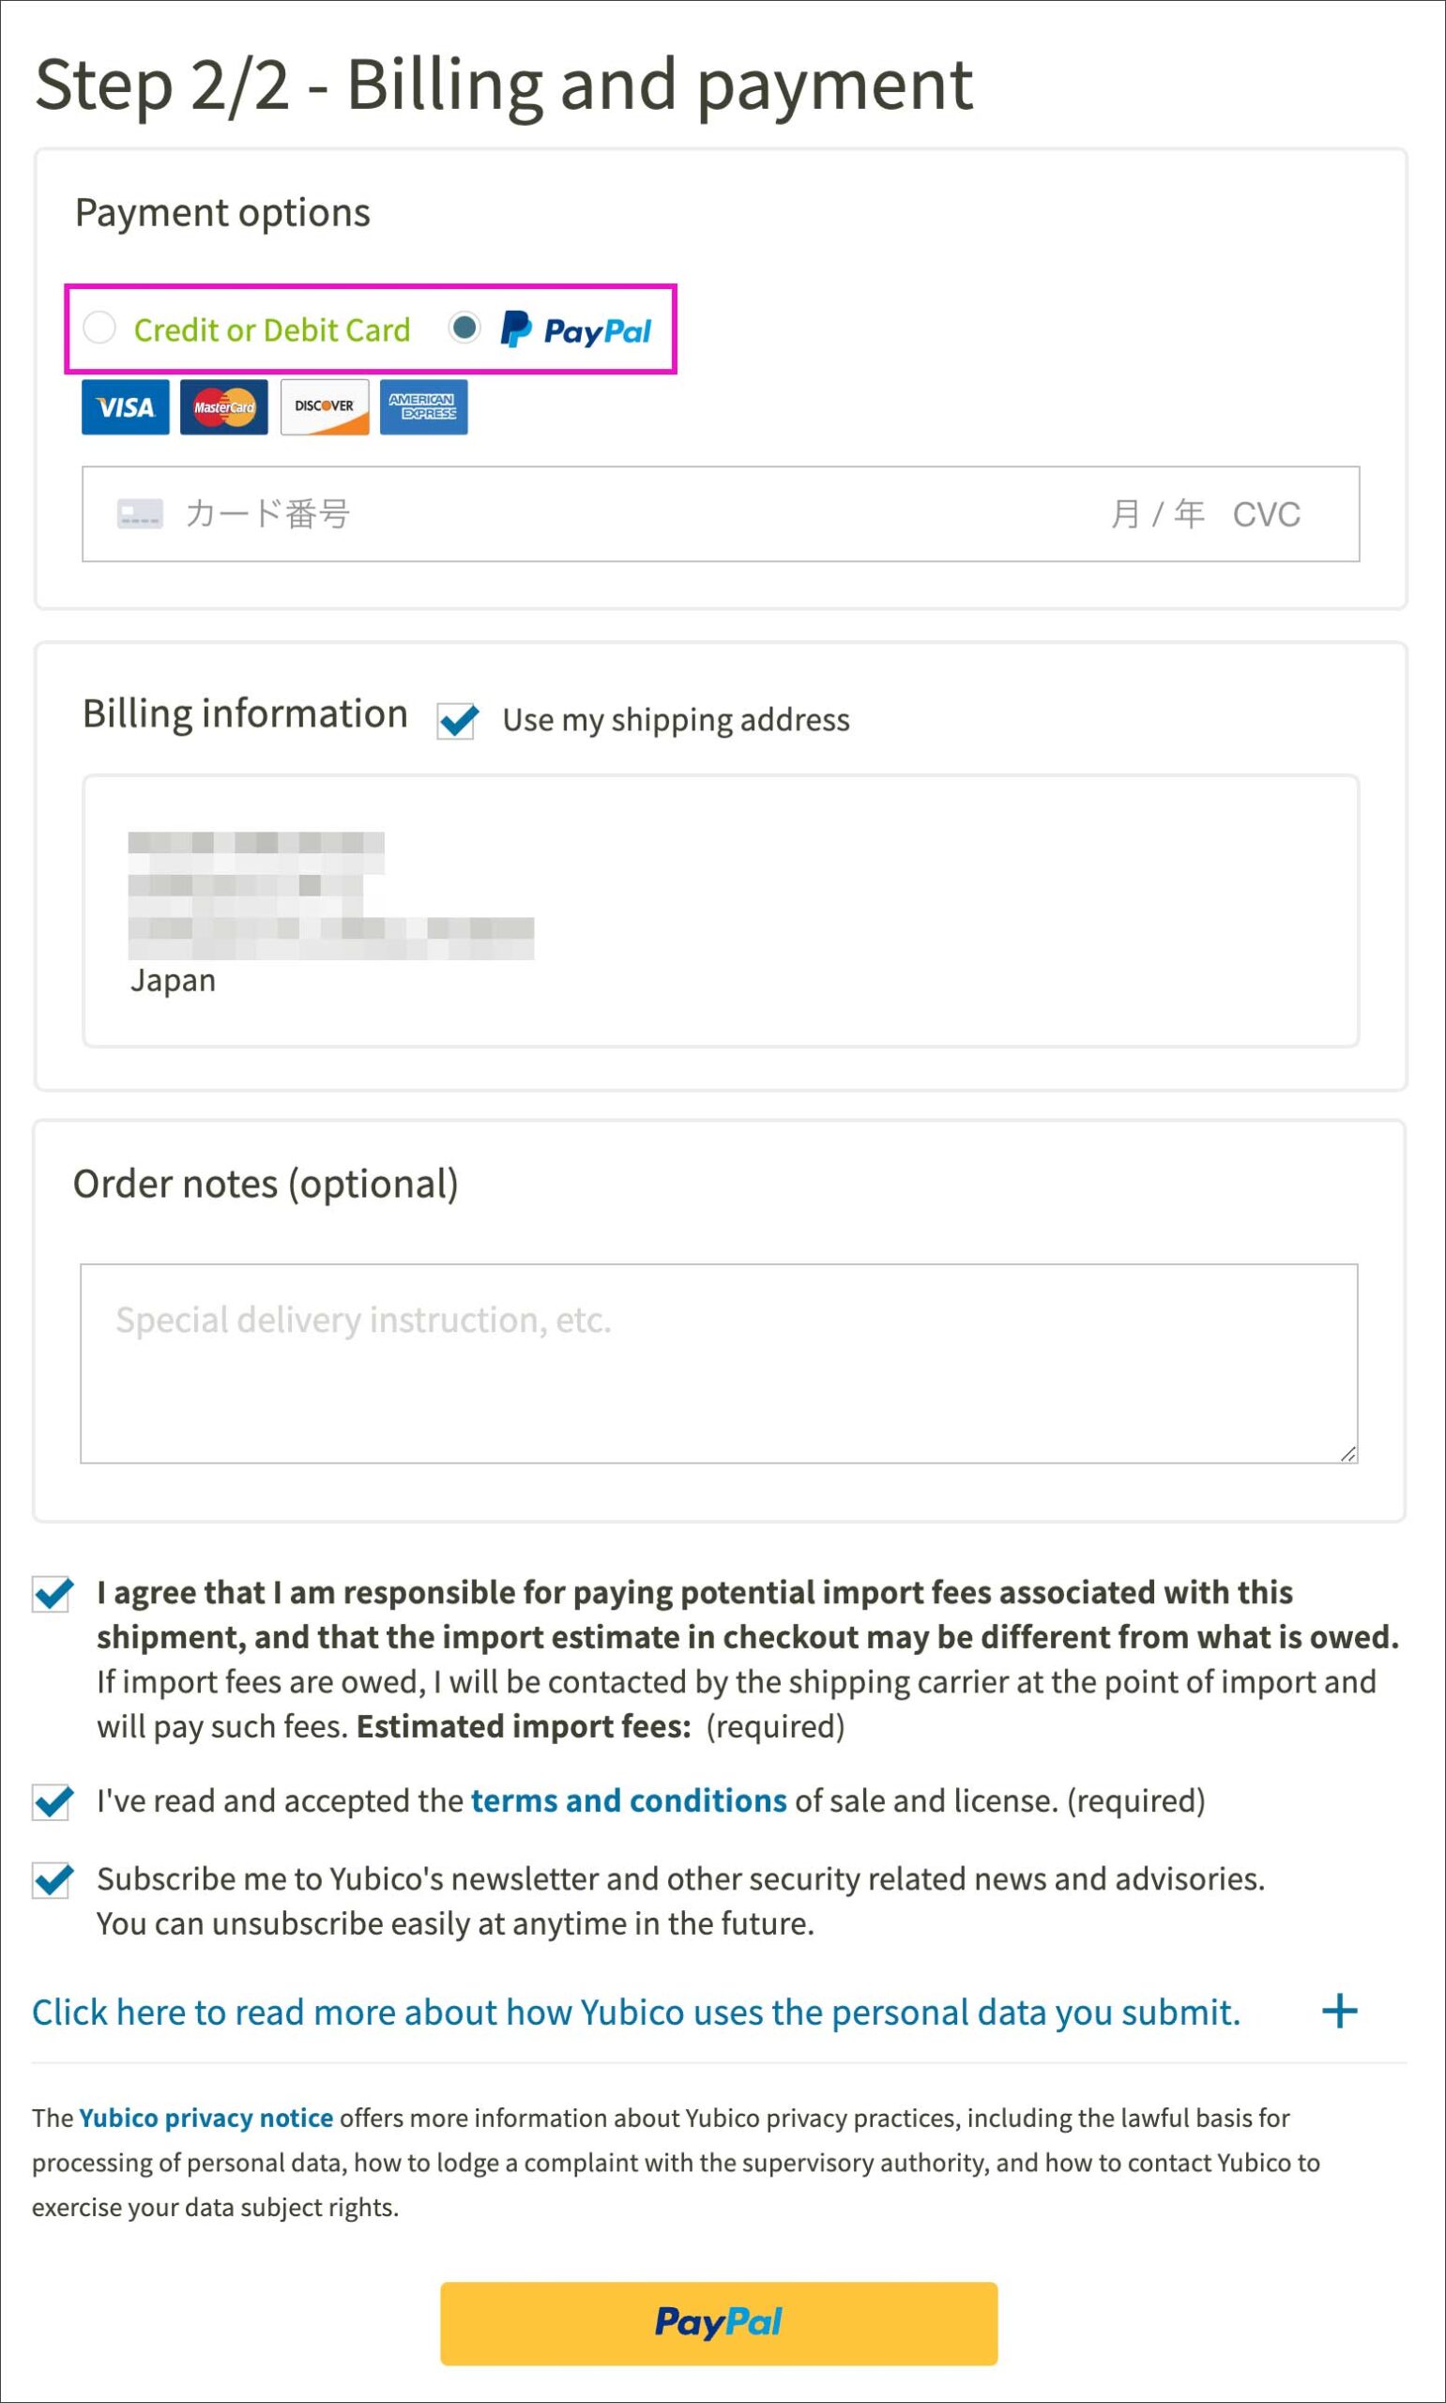Toggle terms and conditions acceptance checkbox

(x=53, y=1801)
